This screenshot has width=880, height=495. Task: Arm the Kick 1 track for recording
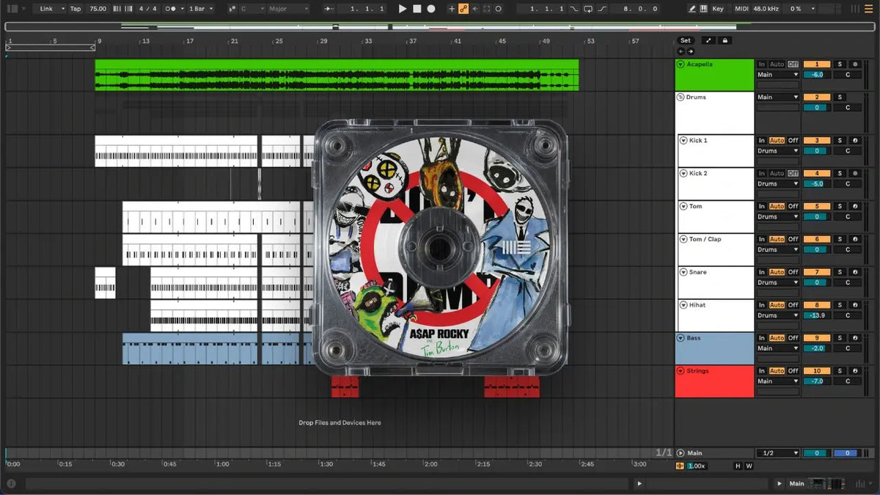point(855,140)
